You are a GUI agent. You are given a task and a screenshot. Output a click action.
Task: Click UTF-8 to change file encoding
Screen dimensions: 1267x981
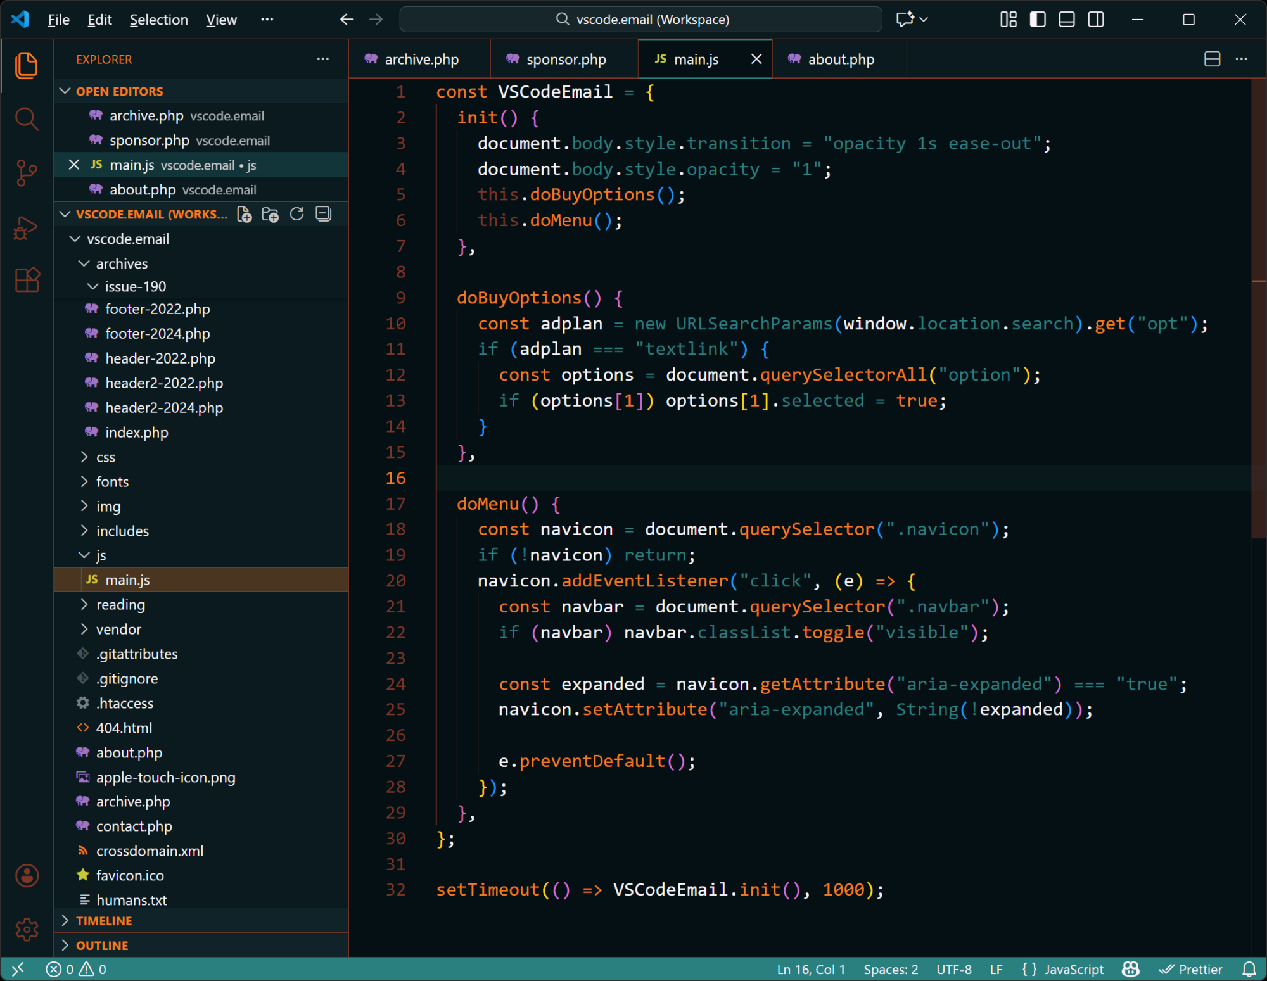(x=954, y=969)
